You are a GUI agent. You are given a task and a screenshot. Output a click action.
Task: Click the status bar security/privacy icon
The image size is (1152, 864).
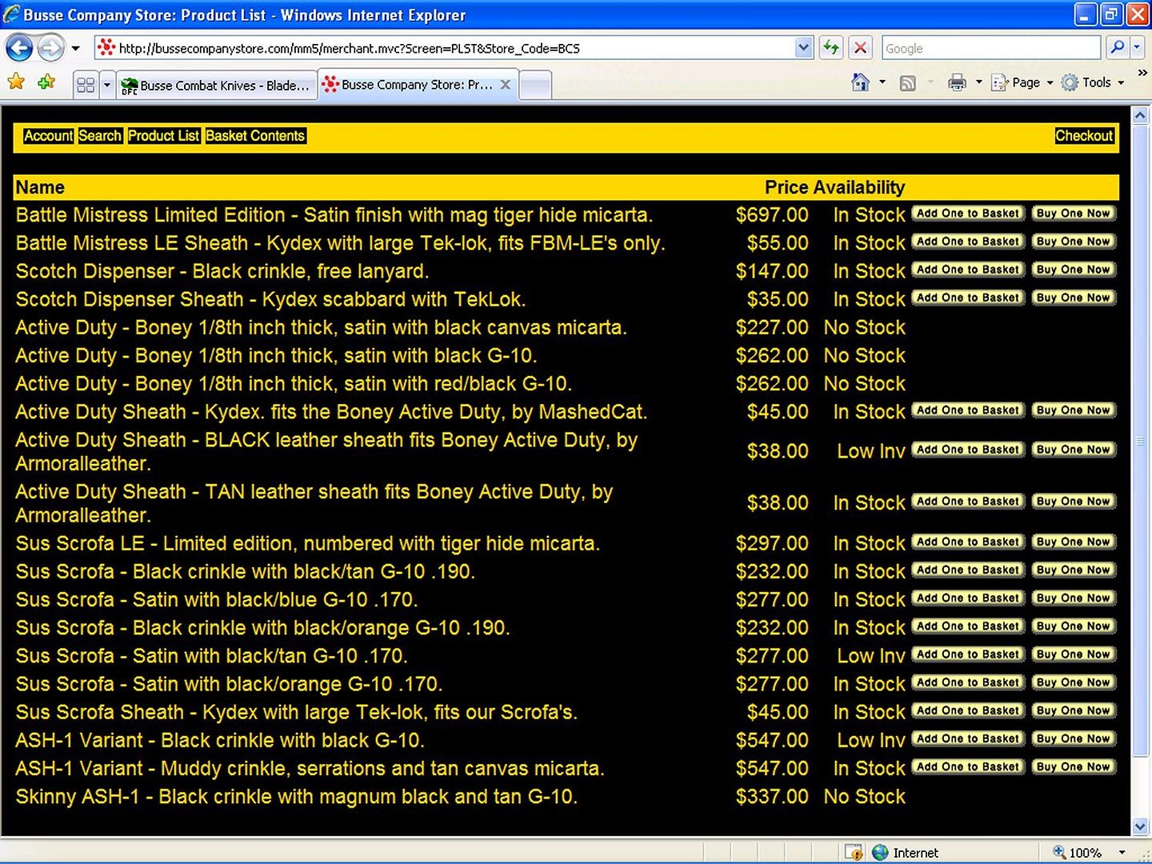854,853
